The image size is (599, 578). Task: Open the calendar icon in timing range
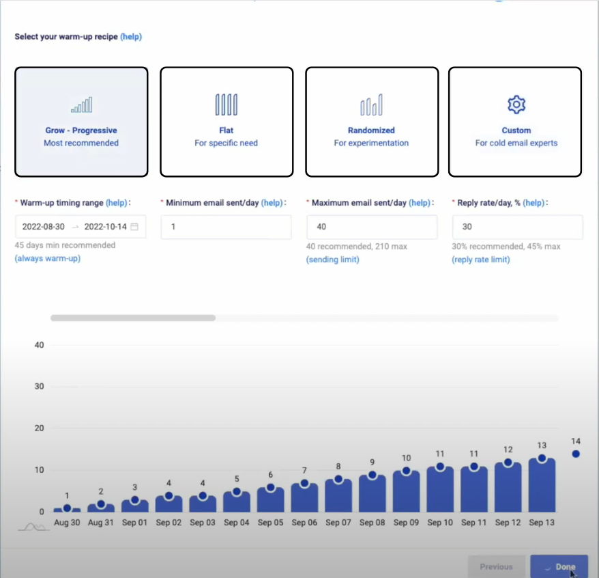coord(134,227)
